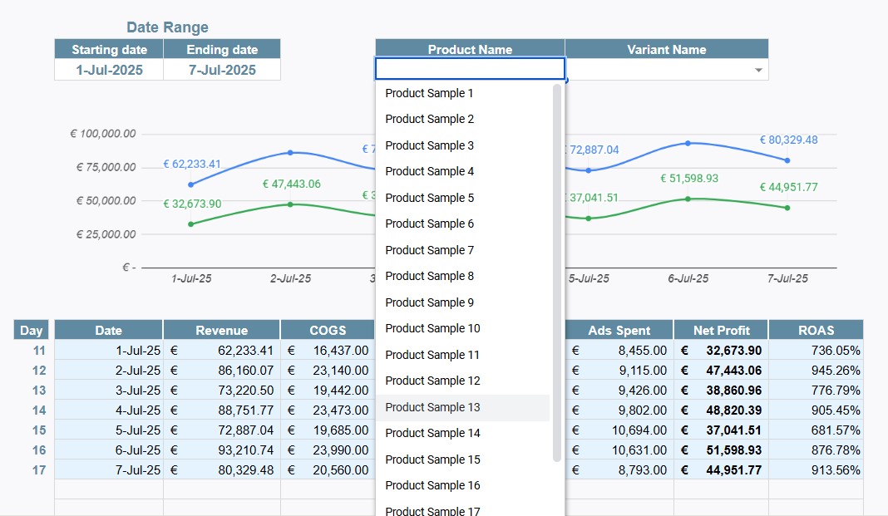Select the Ending date cell 7-Jul-2025
The image size is (888, 516).
pos(222,71)
